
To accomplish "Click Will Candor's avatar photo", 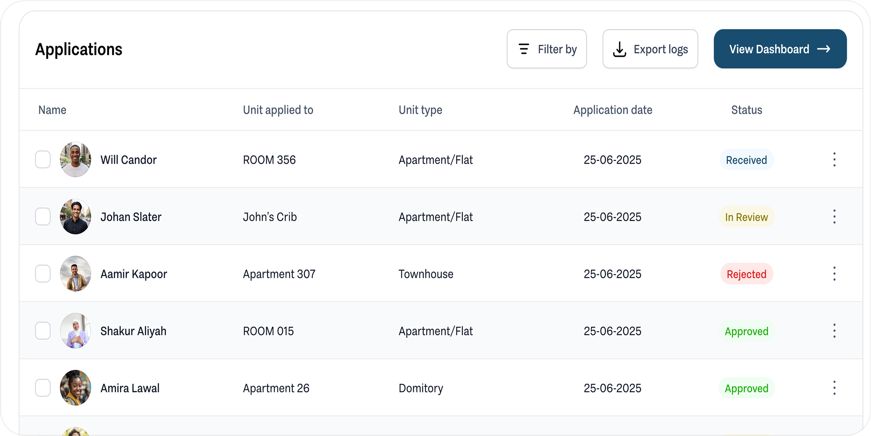I will 75,160.
